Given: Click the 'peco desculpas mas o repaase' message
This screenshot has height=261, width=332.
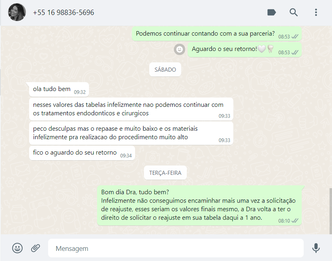Looking at the screenshot, I should tap(131, 133).
